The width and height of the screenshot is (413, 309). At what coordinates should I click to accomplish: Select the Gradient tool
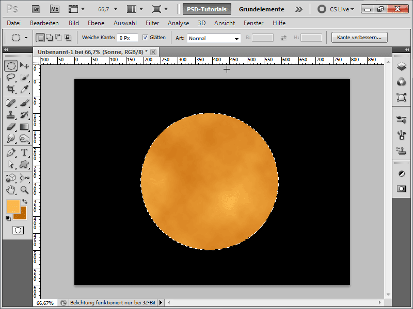[x=24, y=127]
